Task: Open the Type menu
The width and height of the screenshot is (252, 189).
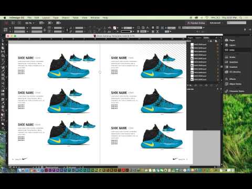Action: (56, 18)
